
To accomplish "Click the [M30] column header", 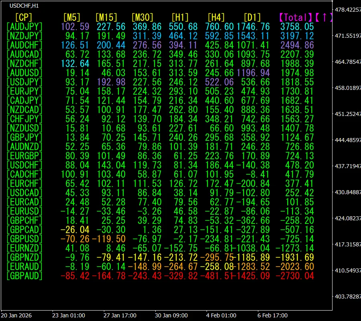I will (142, 17).
